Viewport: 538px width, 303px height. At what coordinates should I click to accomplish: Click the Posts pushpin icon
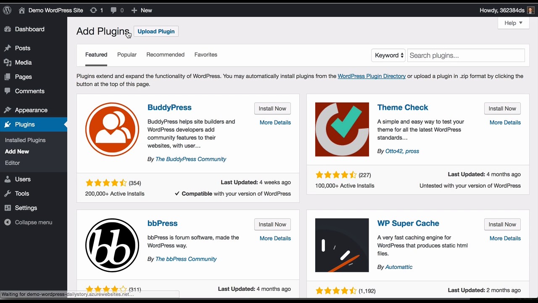[8, 48]
